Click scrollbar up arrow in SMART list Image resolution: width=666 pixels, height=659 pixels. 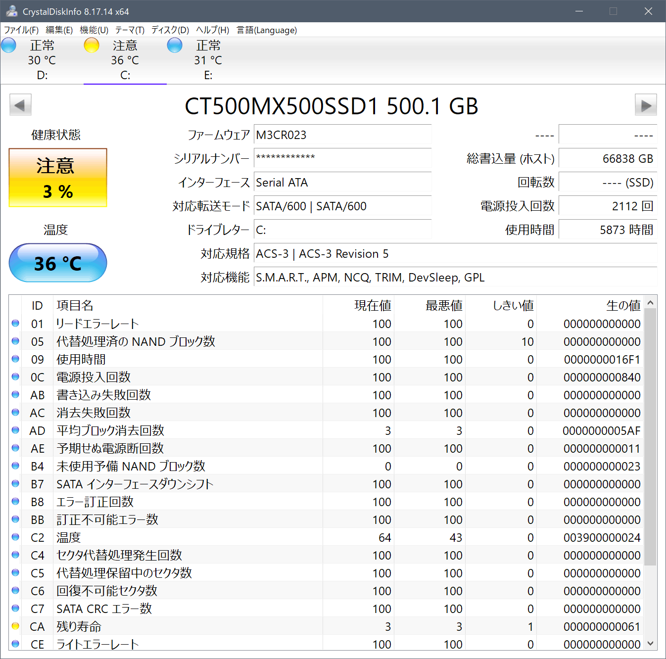click(x=651, y=302)
